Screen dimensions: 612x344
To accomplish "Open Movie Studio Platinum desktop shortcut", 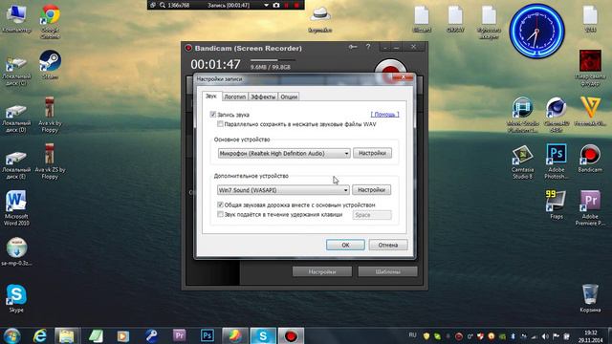I will point(522,115).
